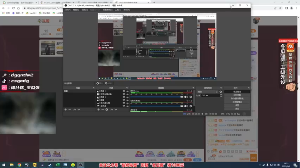Screen dimensions: 300x168
Task: Lock the 显示器采集 source
Action: point(127,103)
